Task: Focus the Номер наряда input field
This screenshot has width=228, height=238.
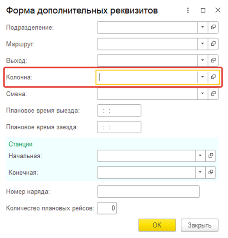Action: coord(148,191)
